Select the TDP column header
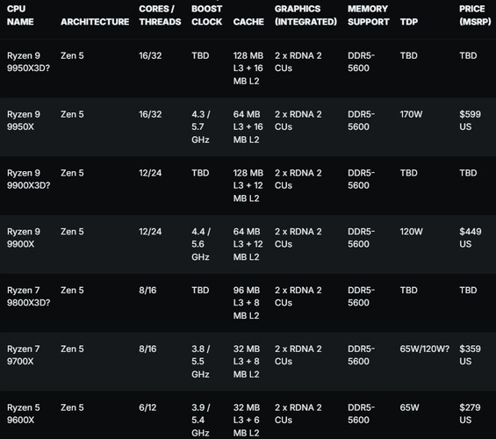Screen dimensions: 496x439 click(409, 22)
